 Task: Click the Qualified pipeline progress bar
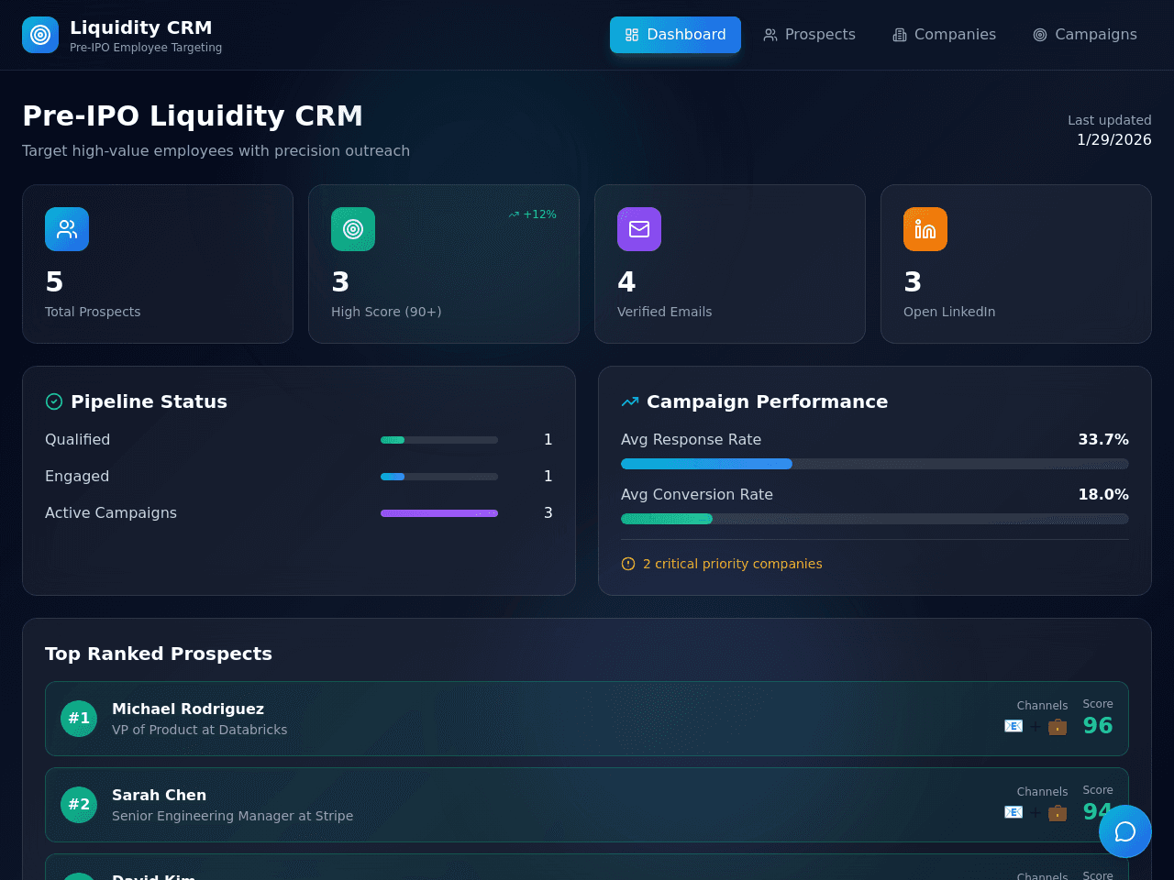tap(439, 440)
